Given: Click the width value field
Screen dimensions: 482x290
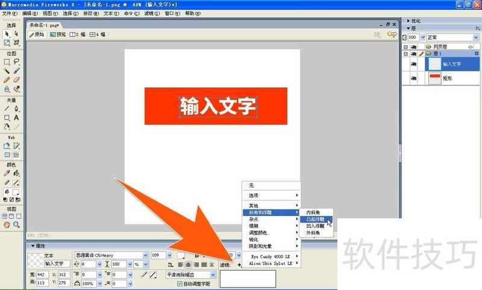Looking at the screenshot, I should [42, 274].
